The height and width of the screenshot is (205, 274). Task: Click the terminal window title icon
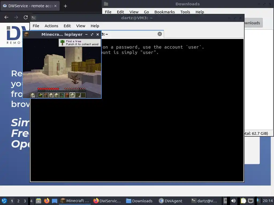point(33,18)
